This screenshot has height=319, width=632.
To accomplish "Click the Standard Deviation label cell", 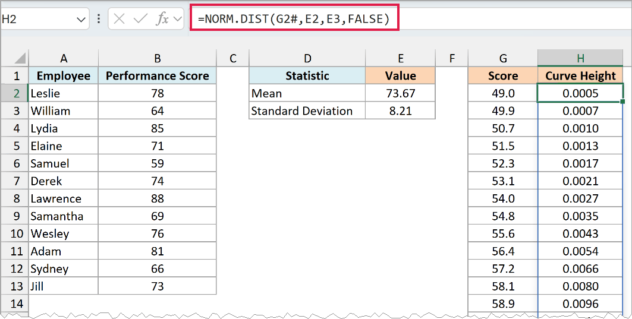I will click(307, 110).
